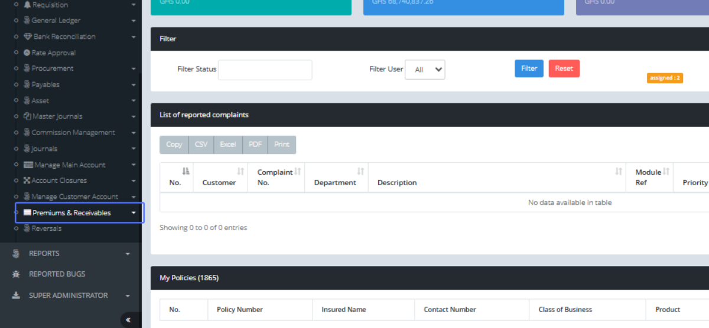The width and height of the screenshot is (709, 328).
Task: Click the blue Filter button
Action: point(529,68)
